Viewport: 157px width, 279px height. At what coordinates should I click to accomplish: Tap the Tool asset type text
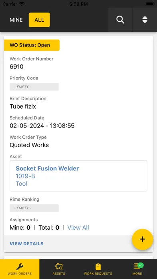[22, 184]
